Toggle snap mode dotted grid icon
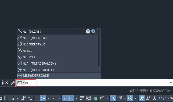173x102 pixels. (x=12, y=98)
